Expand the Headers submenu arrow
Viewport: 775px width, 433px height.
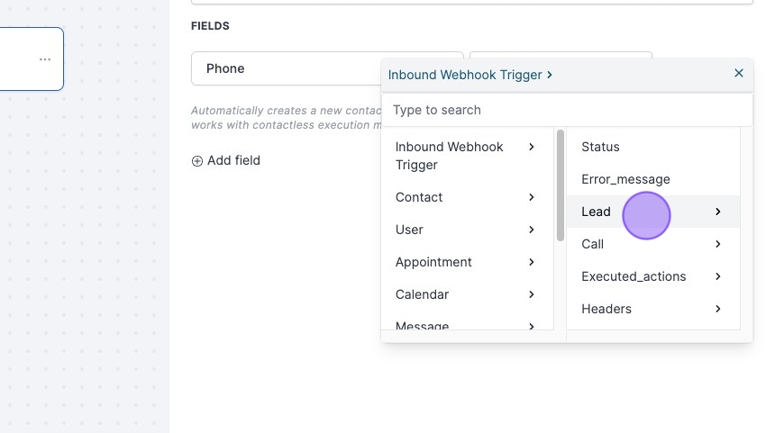[x=718, y=309]
